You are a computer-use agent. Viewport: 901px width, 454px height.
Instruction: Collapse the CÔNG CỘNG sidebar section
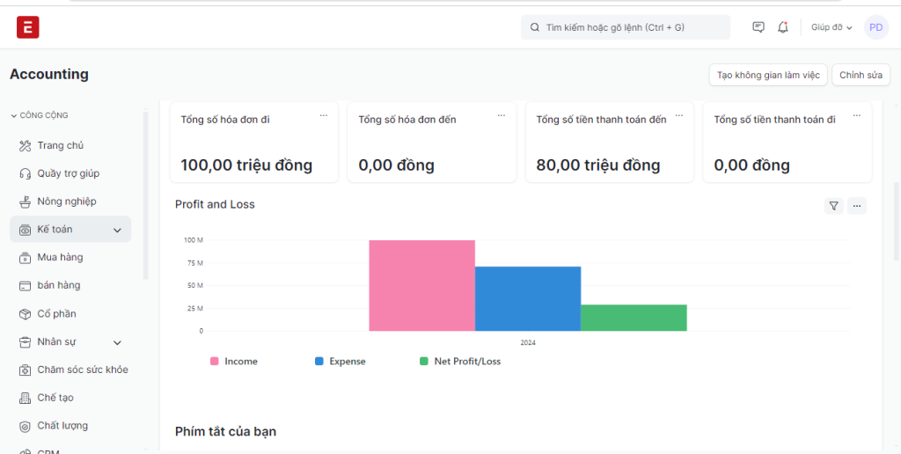[x=39, y=115]
